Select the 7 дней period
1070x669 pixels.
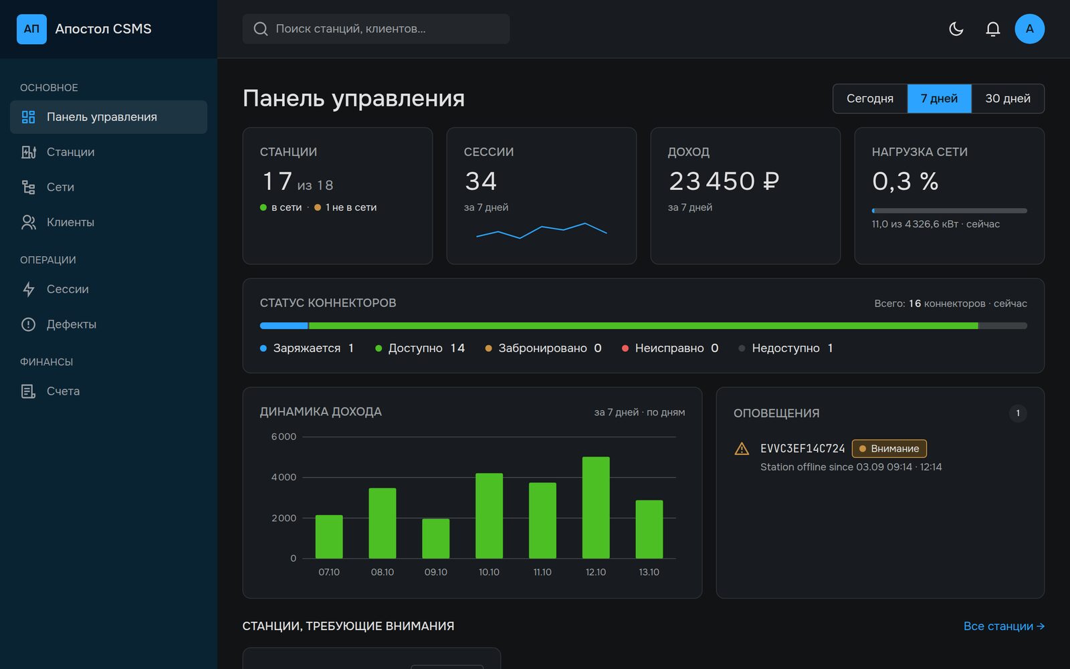[939, 98]
